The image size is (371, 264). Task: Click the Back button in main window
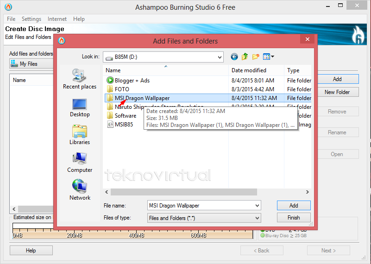tap(262, 250)
